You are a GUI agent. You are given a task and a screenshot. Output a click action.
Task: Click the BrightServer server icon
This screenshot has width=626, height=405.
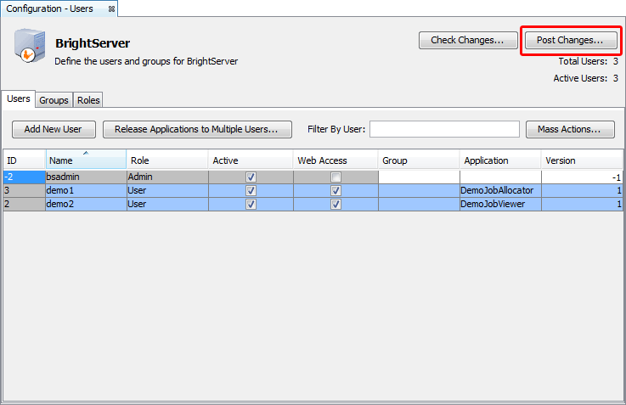pyautogui.click(x=28, y=48)
